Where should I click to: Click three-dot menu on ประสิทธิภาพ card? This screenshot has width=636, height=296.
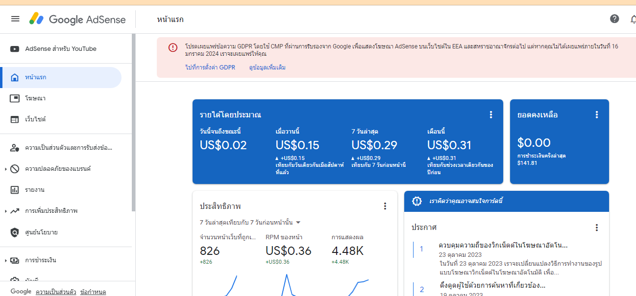[385, 206]
